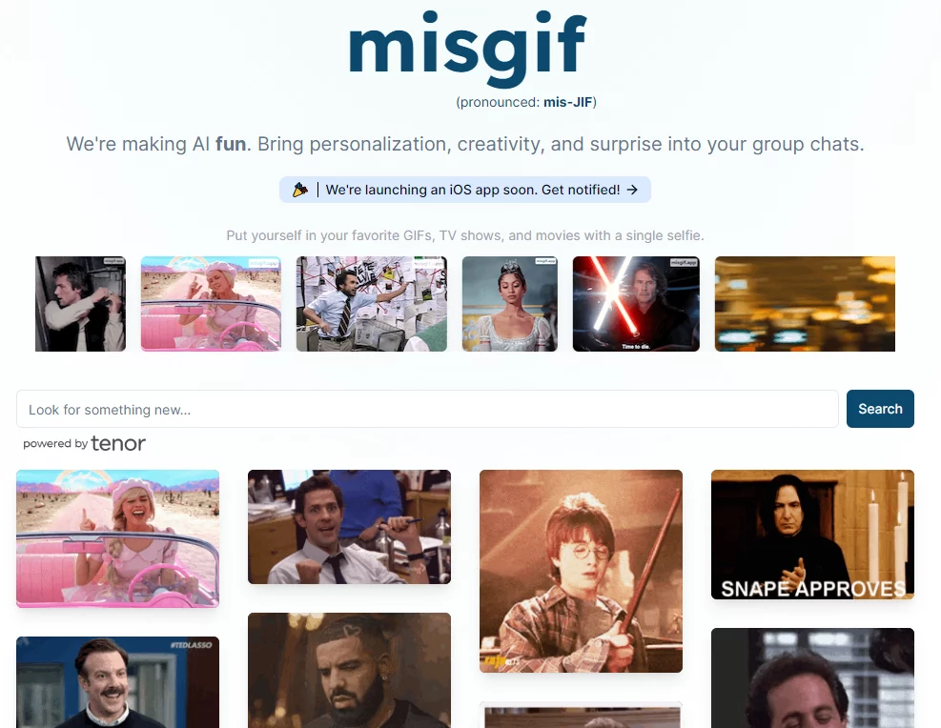Choose the office man with pen GIF
The image size is (941, 728).
coord(349,527)
